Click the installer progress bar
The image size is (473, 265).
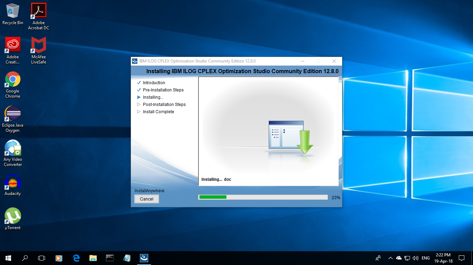click(263, 197)
